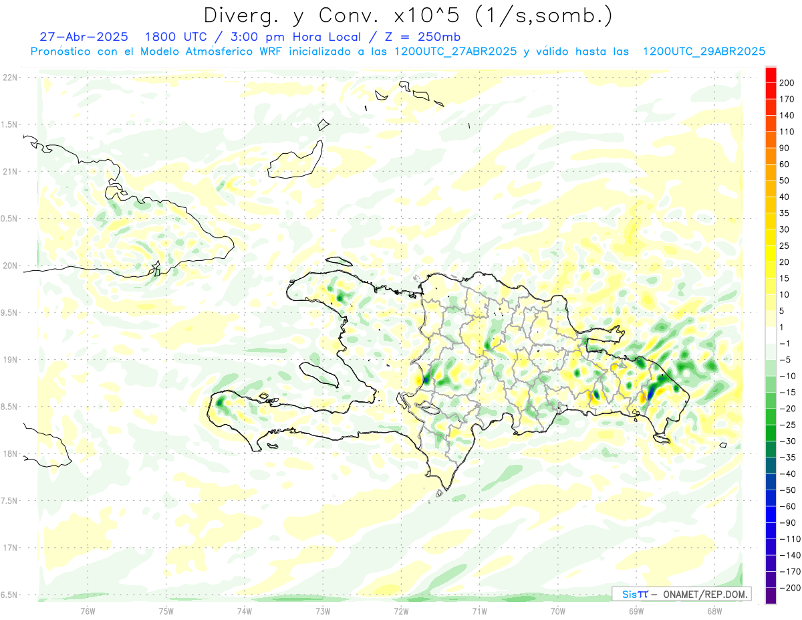Select the color scale value "-25"

click(x=787, y=425)
